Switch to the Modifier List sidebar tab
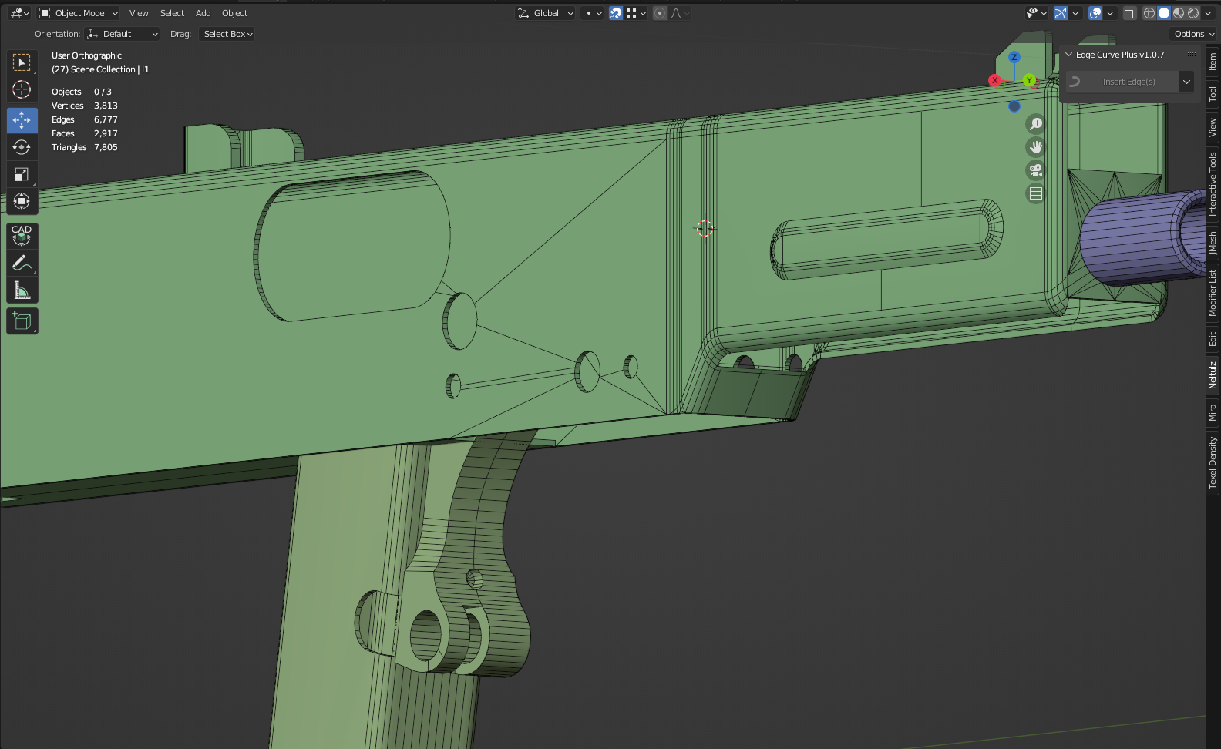The height and width of the screenshot is (749, 1221). click(1213, 293)
